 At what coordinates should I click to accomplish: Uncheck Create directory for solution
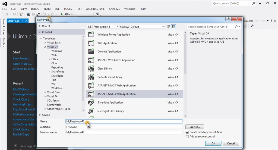(187, 132)
